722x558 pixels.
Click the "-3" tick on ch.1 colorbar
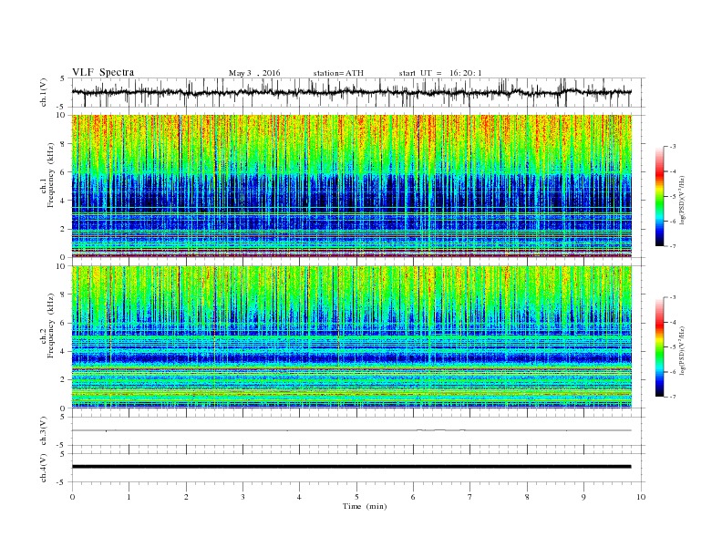point(672,147)
